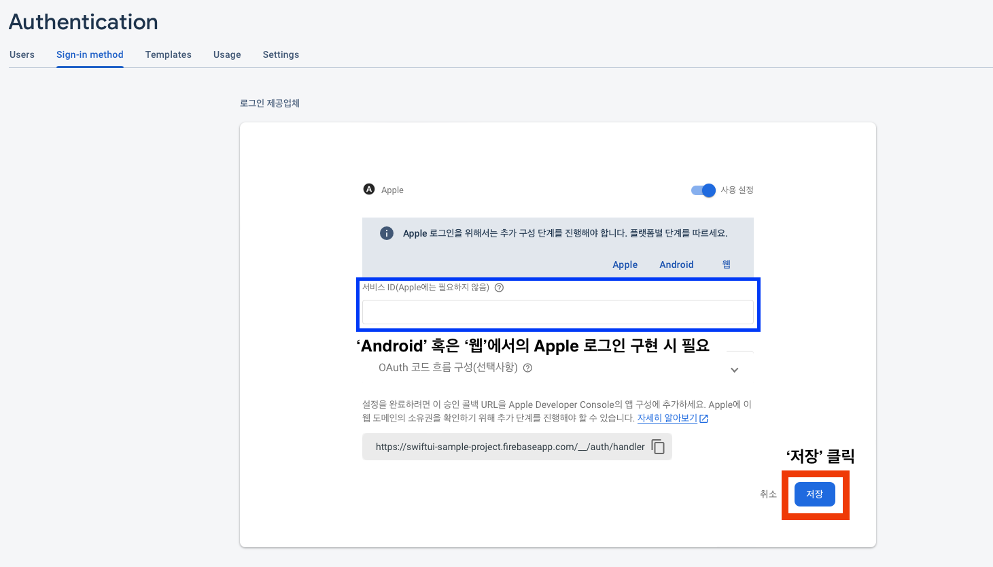The height and width of the screenshot is (567, 993).
Task: Focus the 서비스 ID input field
Action: click(x=557, y=312)
